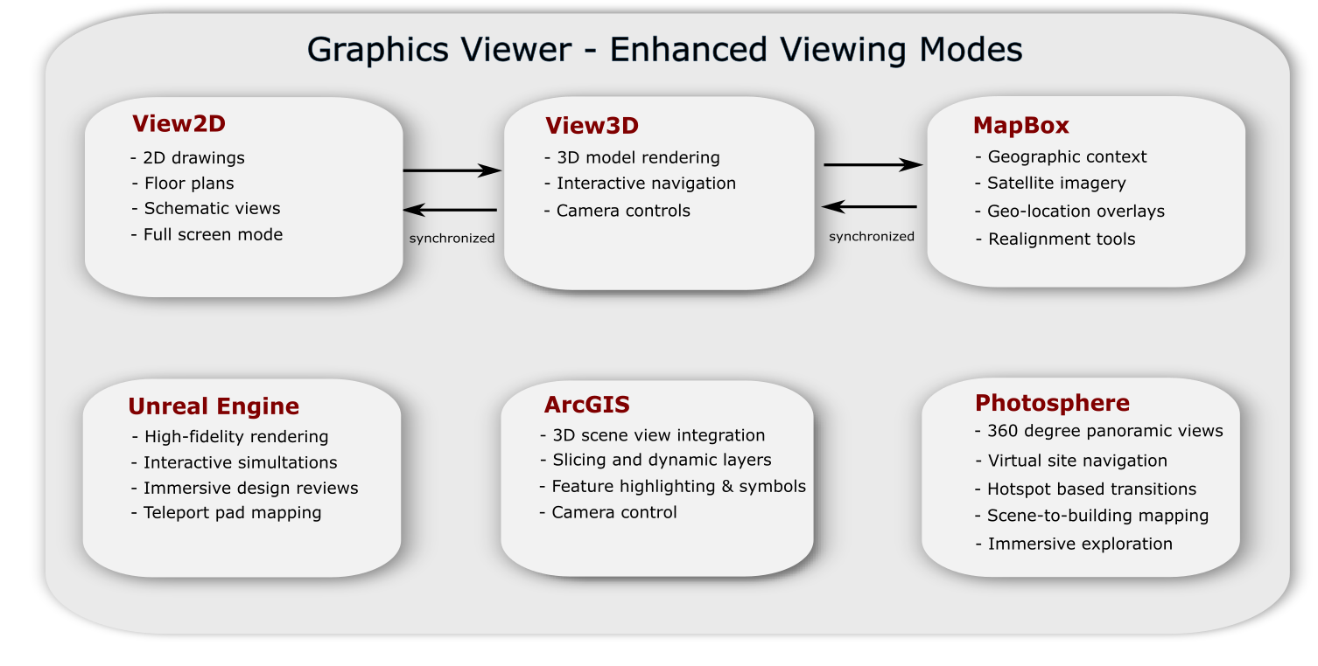Screen dimensions: 1318x666
Task: Click the View2D heading
Action: (x=179, y=124)
